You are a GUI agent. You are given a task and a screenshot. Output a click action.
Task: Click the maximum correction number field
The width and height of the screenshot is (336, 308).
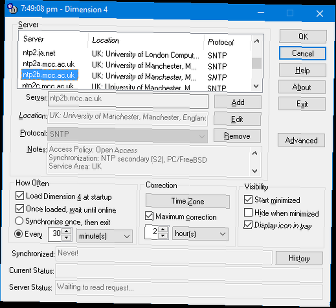tap(152, 232)
